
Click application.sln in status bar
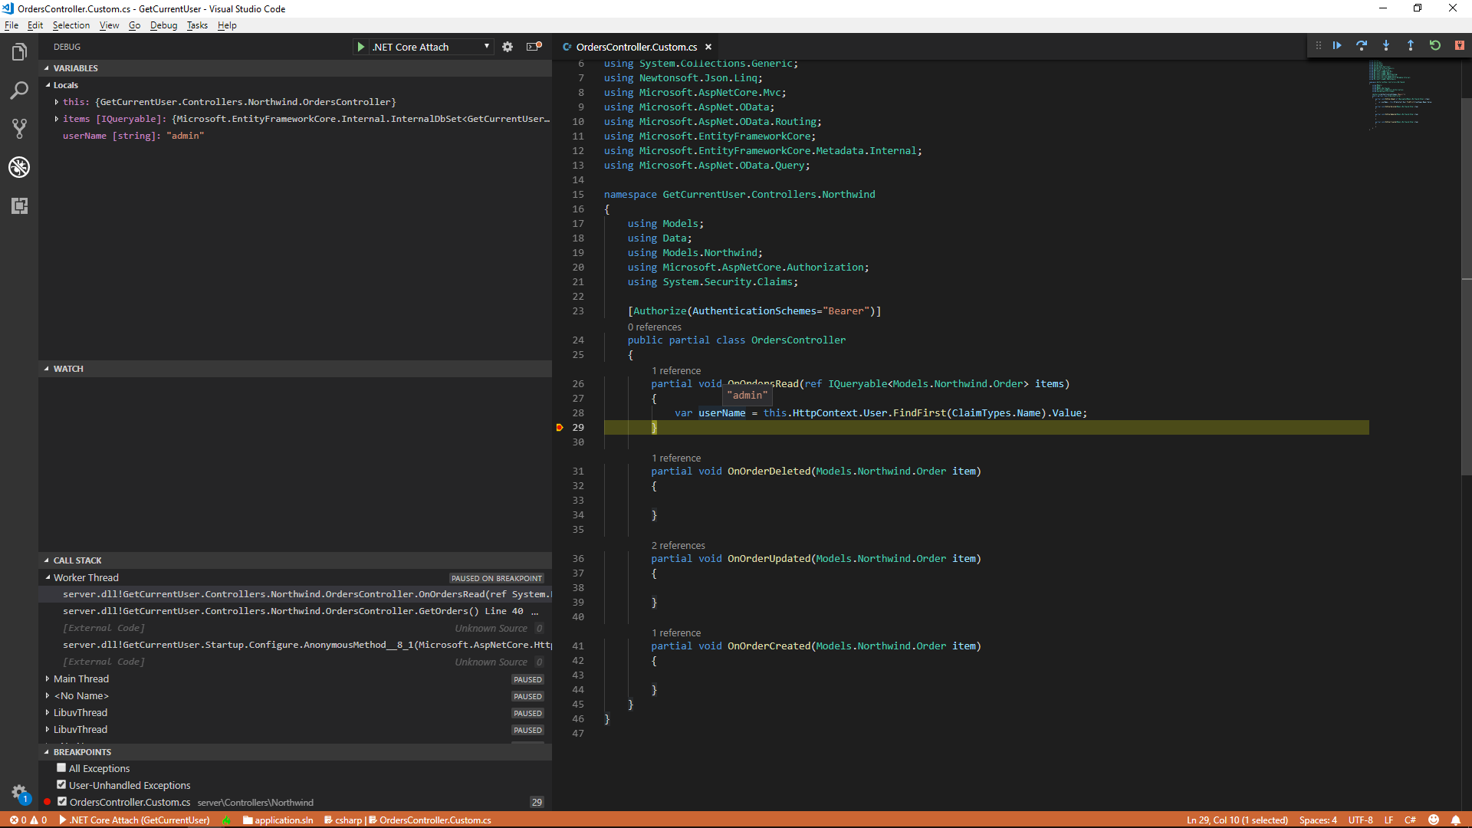(278, 820)
